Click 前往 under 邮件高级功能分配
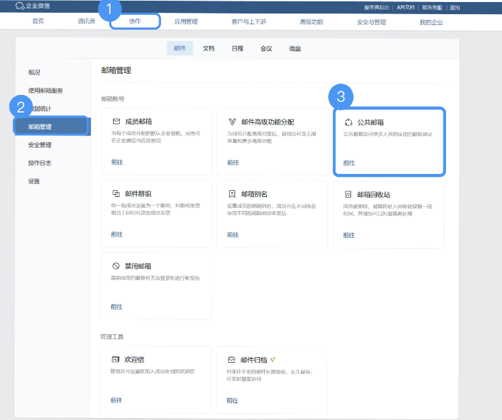The height and width of the screenshot is (420, 502). (x=233, y=162)
